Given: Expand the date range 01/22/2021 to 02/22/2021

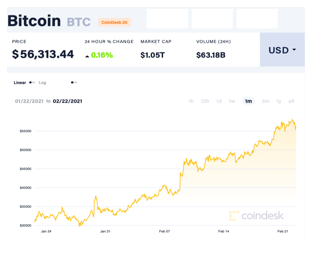Looking at the screenshot, I should point(49,101).
